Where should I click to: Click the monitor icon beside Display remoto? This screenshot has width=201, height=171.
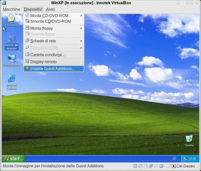[x=27, y=61]
